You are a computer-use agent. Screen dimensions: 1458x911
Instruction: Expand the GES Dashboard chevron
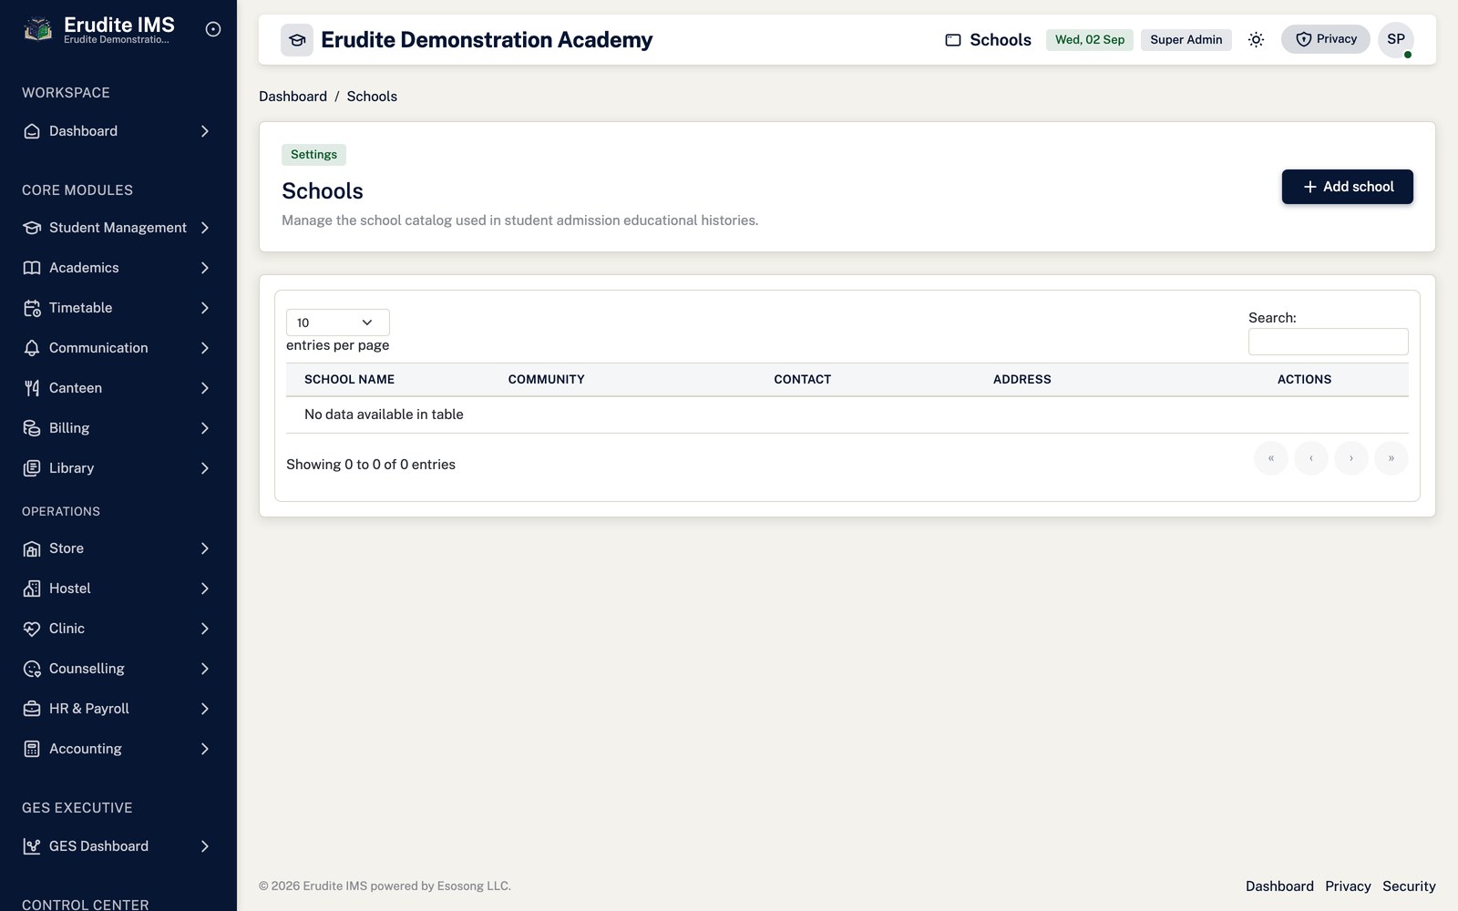(x=205, y=846)
